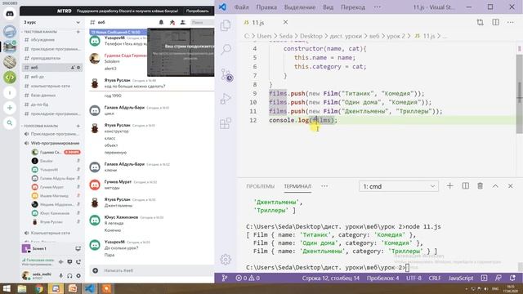Open Discord user settings gear
Viewport: 523px width, 294px height.
78,276
